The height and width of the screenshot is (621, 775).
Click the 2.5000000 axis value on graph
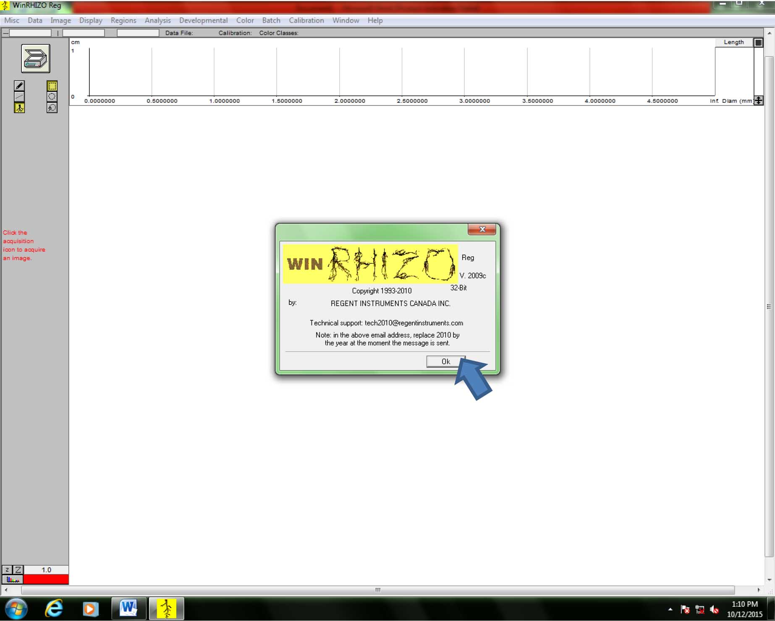coord(412,101)
